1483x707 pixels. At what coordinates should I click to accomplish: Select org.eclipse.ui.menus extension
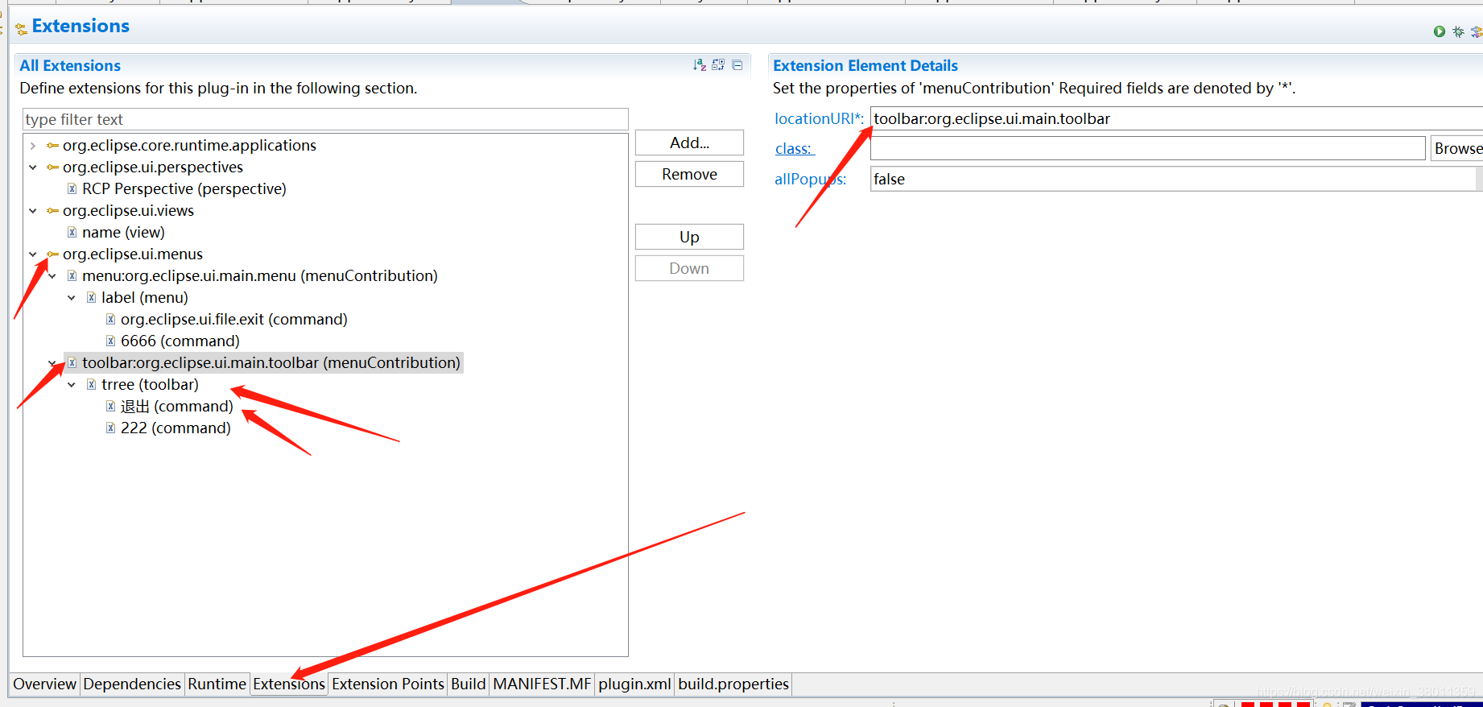[133, 254]
